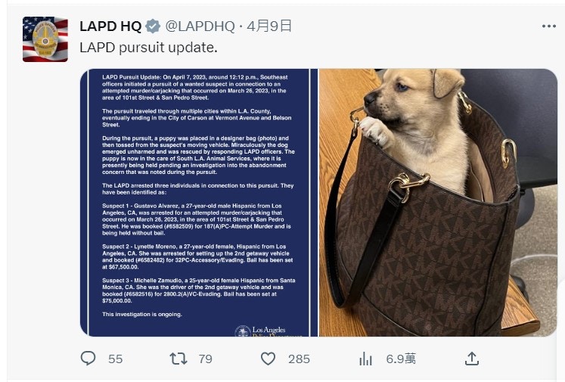
Task: Open the 4月9日 post date link
Action: click(x=269, y=26)
